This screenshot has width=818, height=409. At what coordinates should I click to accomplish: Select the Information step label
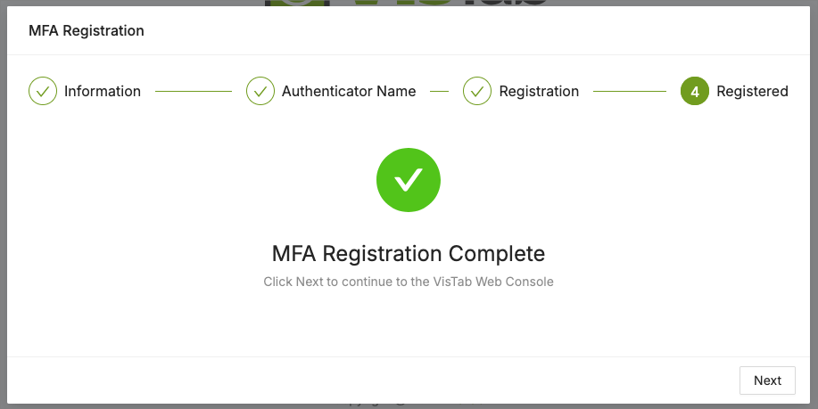pos(103,91)
